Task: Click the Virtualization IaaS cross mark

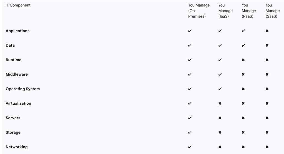Action: pyautogui.click(x=220, y=103)
